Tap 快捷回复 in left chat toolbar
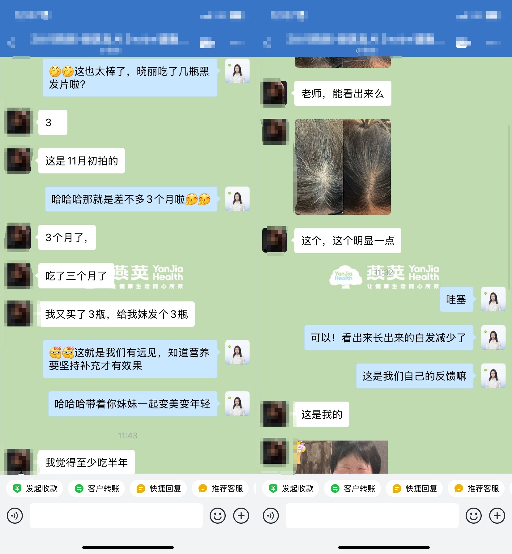This screenshot has height=554, width=512. pos(158,488)
